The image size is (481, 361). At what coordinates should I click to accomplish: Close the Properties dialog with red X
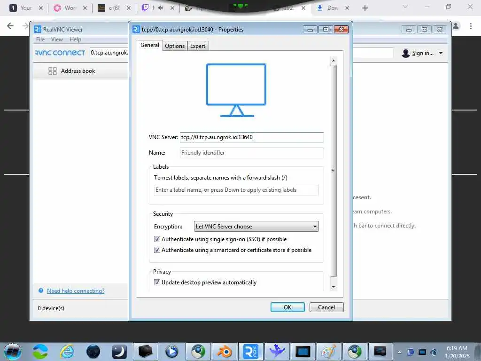[x=341, y=30]
